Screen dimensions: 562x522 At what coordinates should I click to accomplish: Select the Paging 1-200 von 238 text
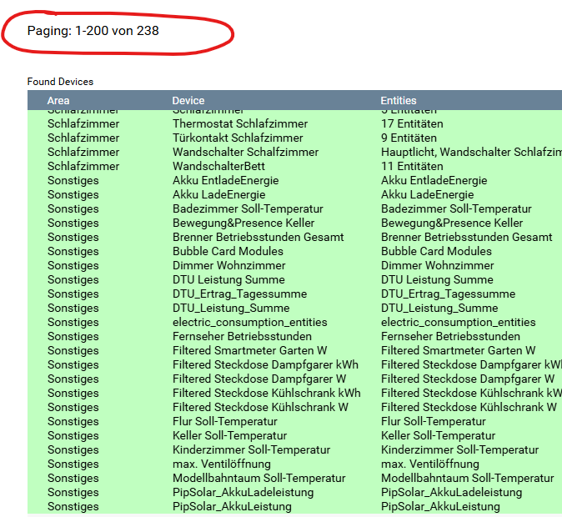[x=93, y=31]
